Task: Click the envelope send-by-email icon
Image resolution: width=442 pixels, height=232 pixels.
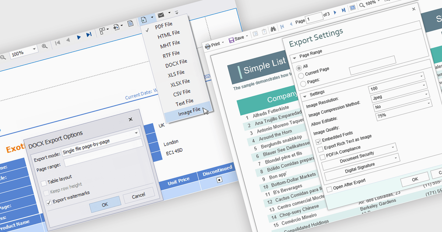Action: pyautogui.click(x=161, y=15)
